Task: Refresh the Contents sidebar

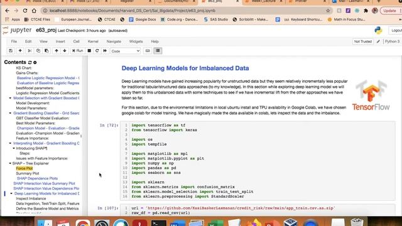Action: coord(30,62)
